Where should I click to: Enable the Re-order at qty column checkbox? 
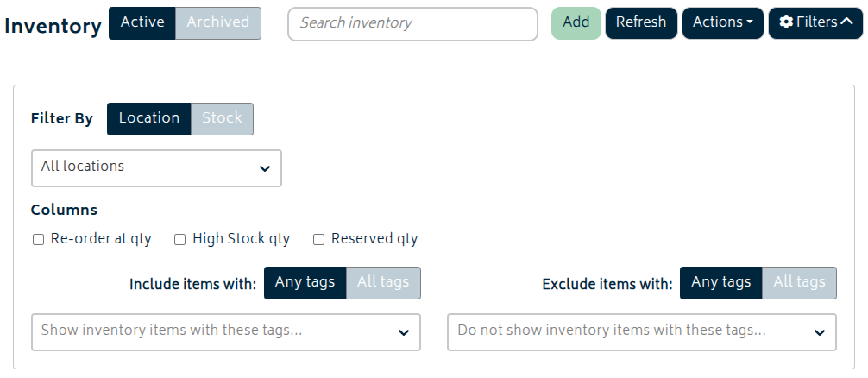(x=38, y=240)
